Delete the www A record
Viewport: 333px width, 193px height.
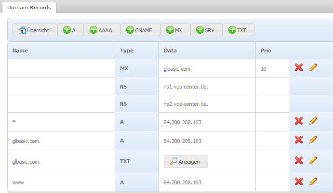pos(299,181)
